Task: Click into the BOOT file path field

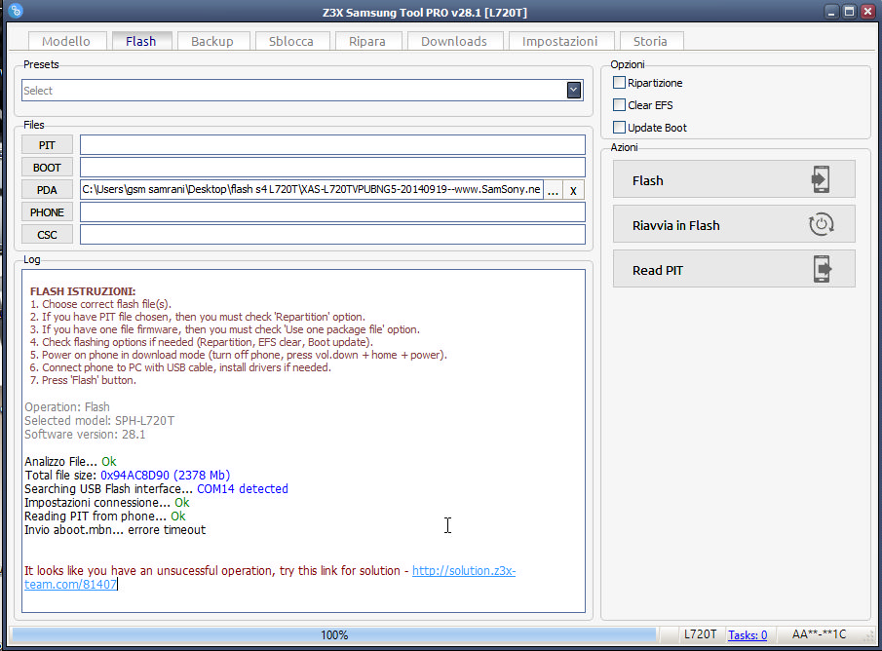Action: (332, 167)
